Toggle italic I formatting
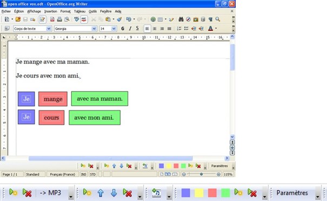 (130, 29)
